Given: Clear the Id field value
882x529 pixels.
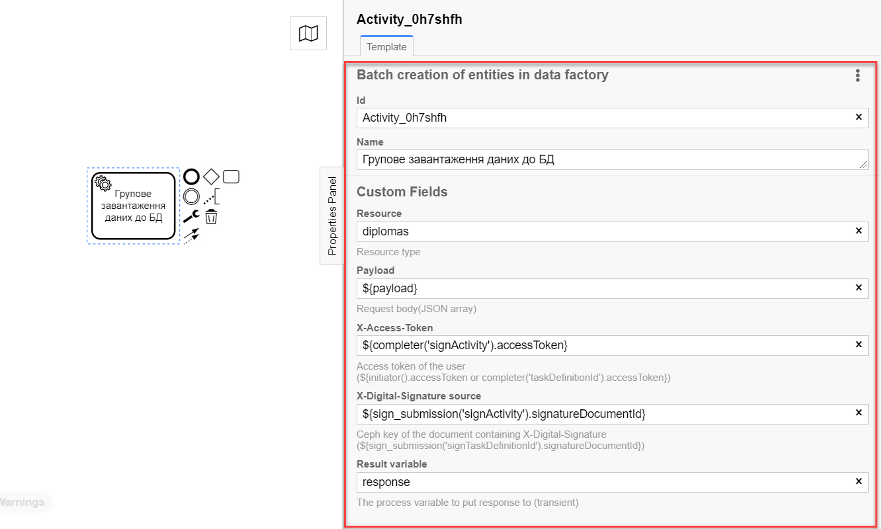Looking at the screenshot, I should (859, 117).
